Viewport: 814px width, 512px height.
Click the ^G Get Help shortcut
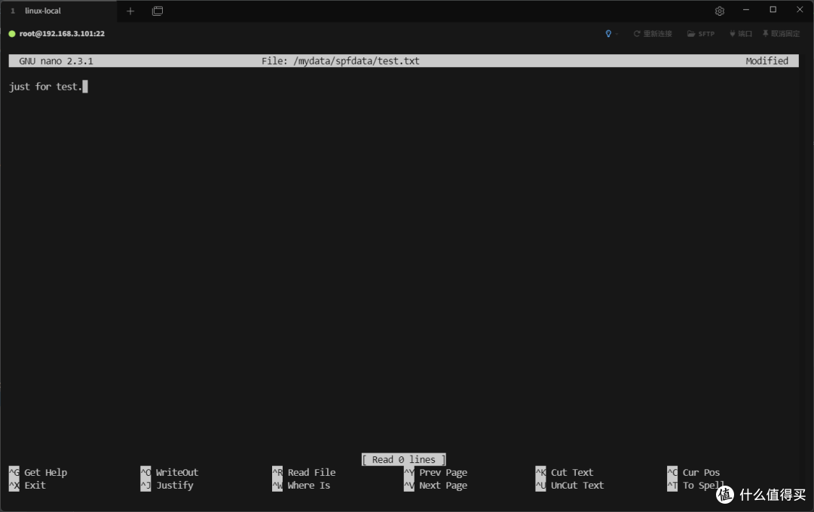38,473
